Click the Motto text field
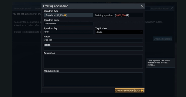 point(93,40)
